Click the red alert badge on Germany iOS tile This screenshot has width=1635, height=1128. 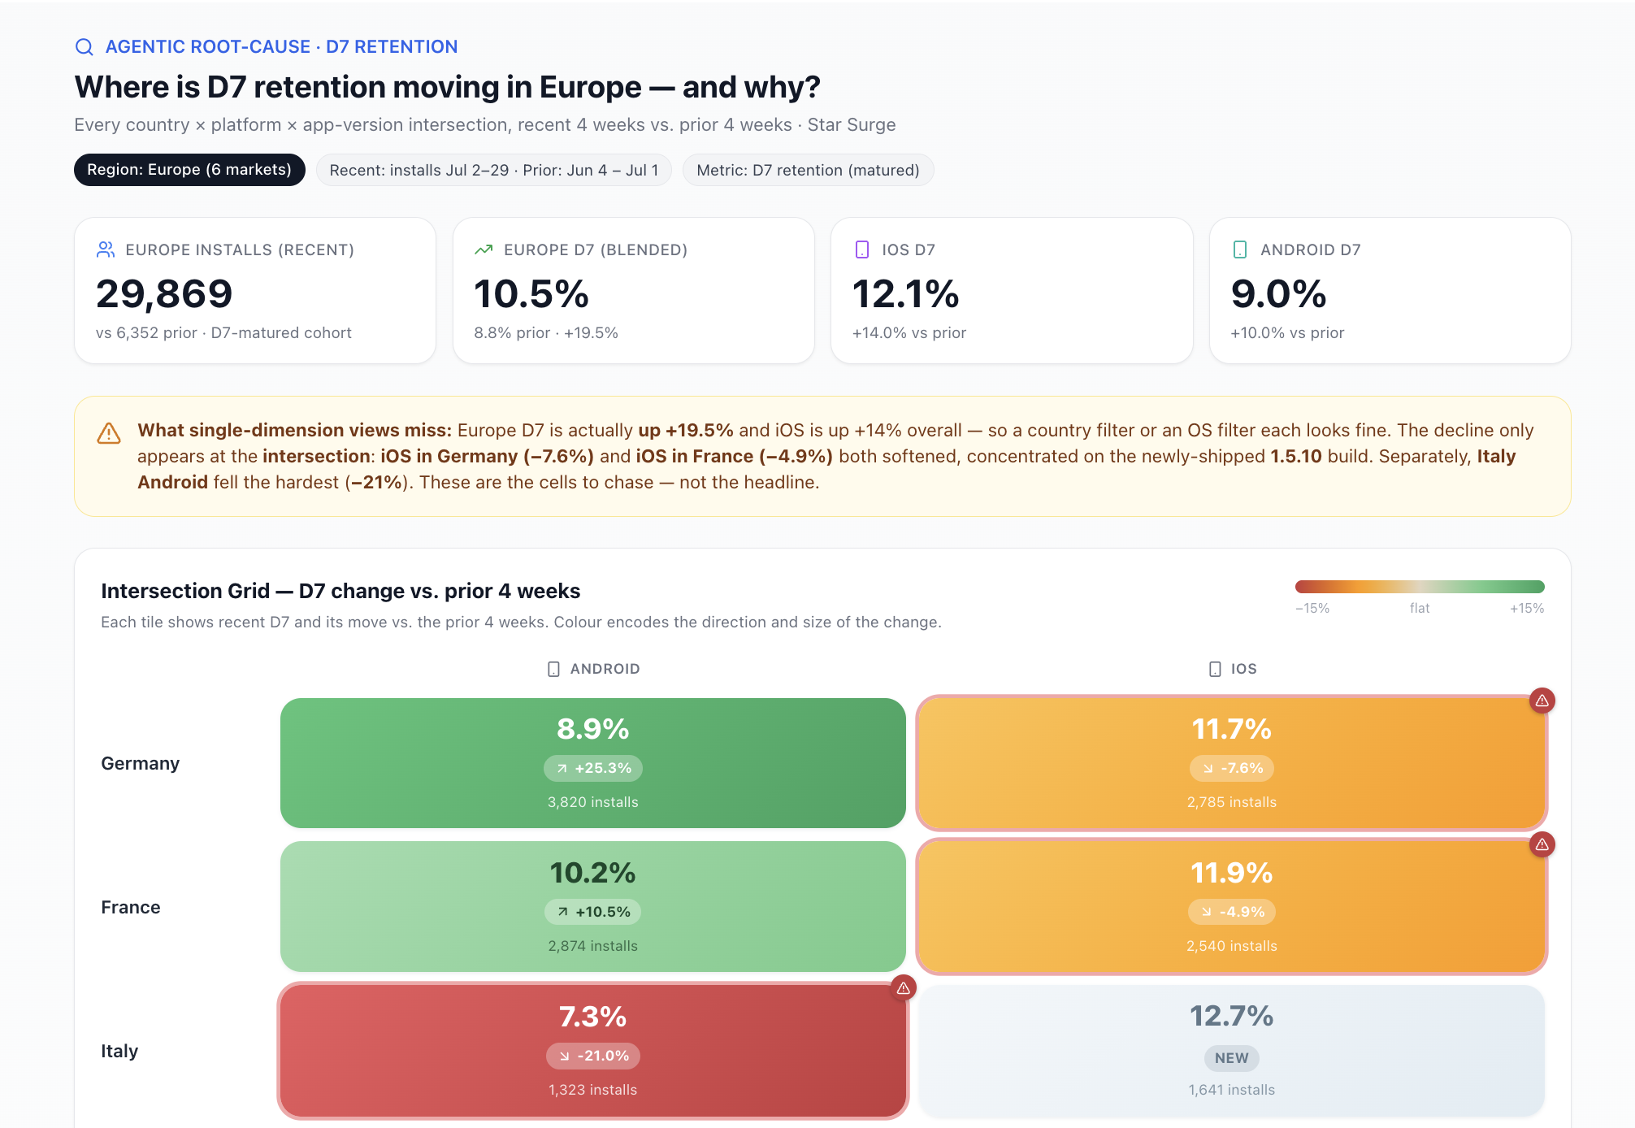click(x=1542, y=701)
